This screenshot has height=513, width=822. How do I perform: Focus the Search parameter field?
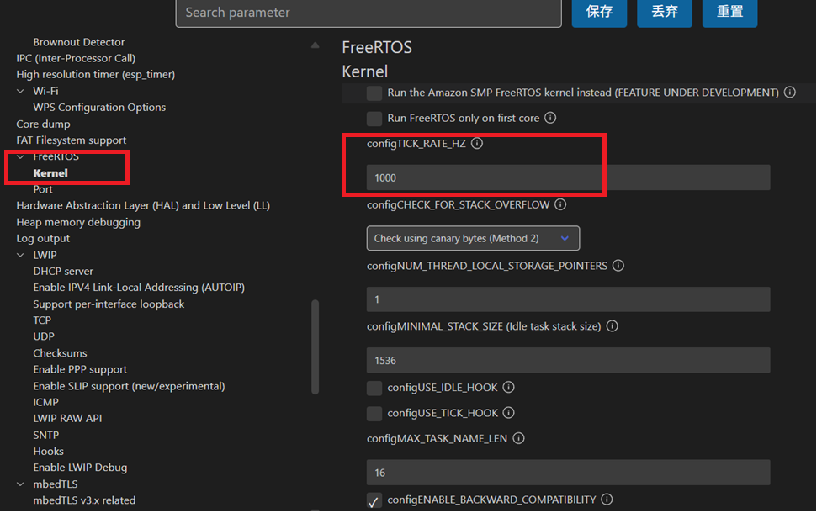click(x=369, y=13)
